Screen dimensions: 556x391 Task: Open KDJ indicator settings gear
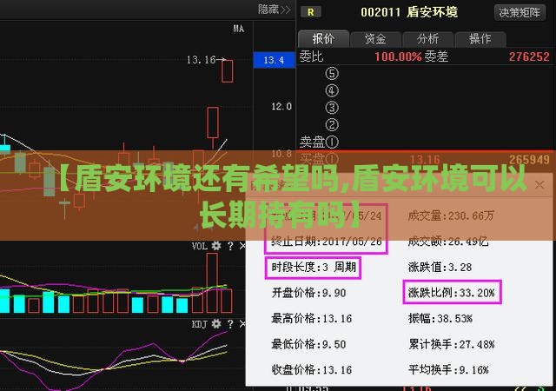[x=216, y=323]
